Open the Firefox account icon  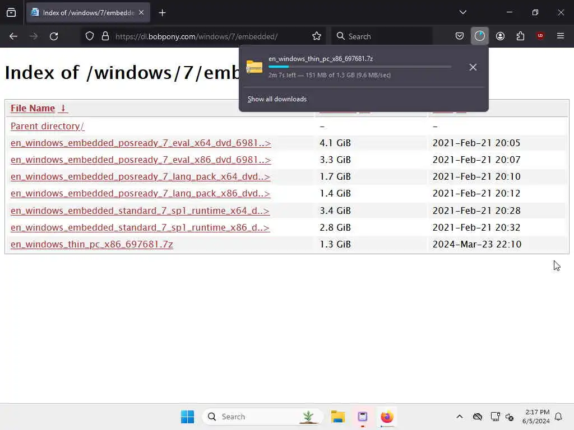[500, 36]
